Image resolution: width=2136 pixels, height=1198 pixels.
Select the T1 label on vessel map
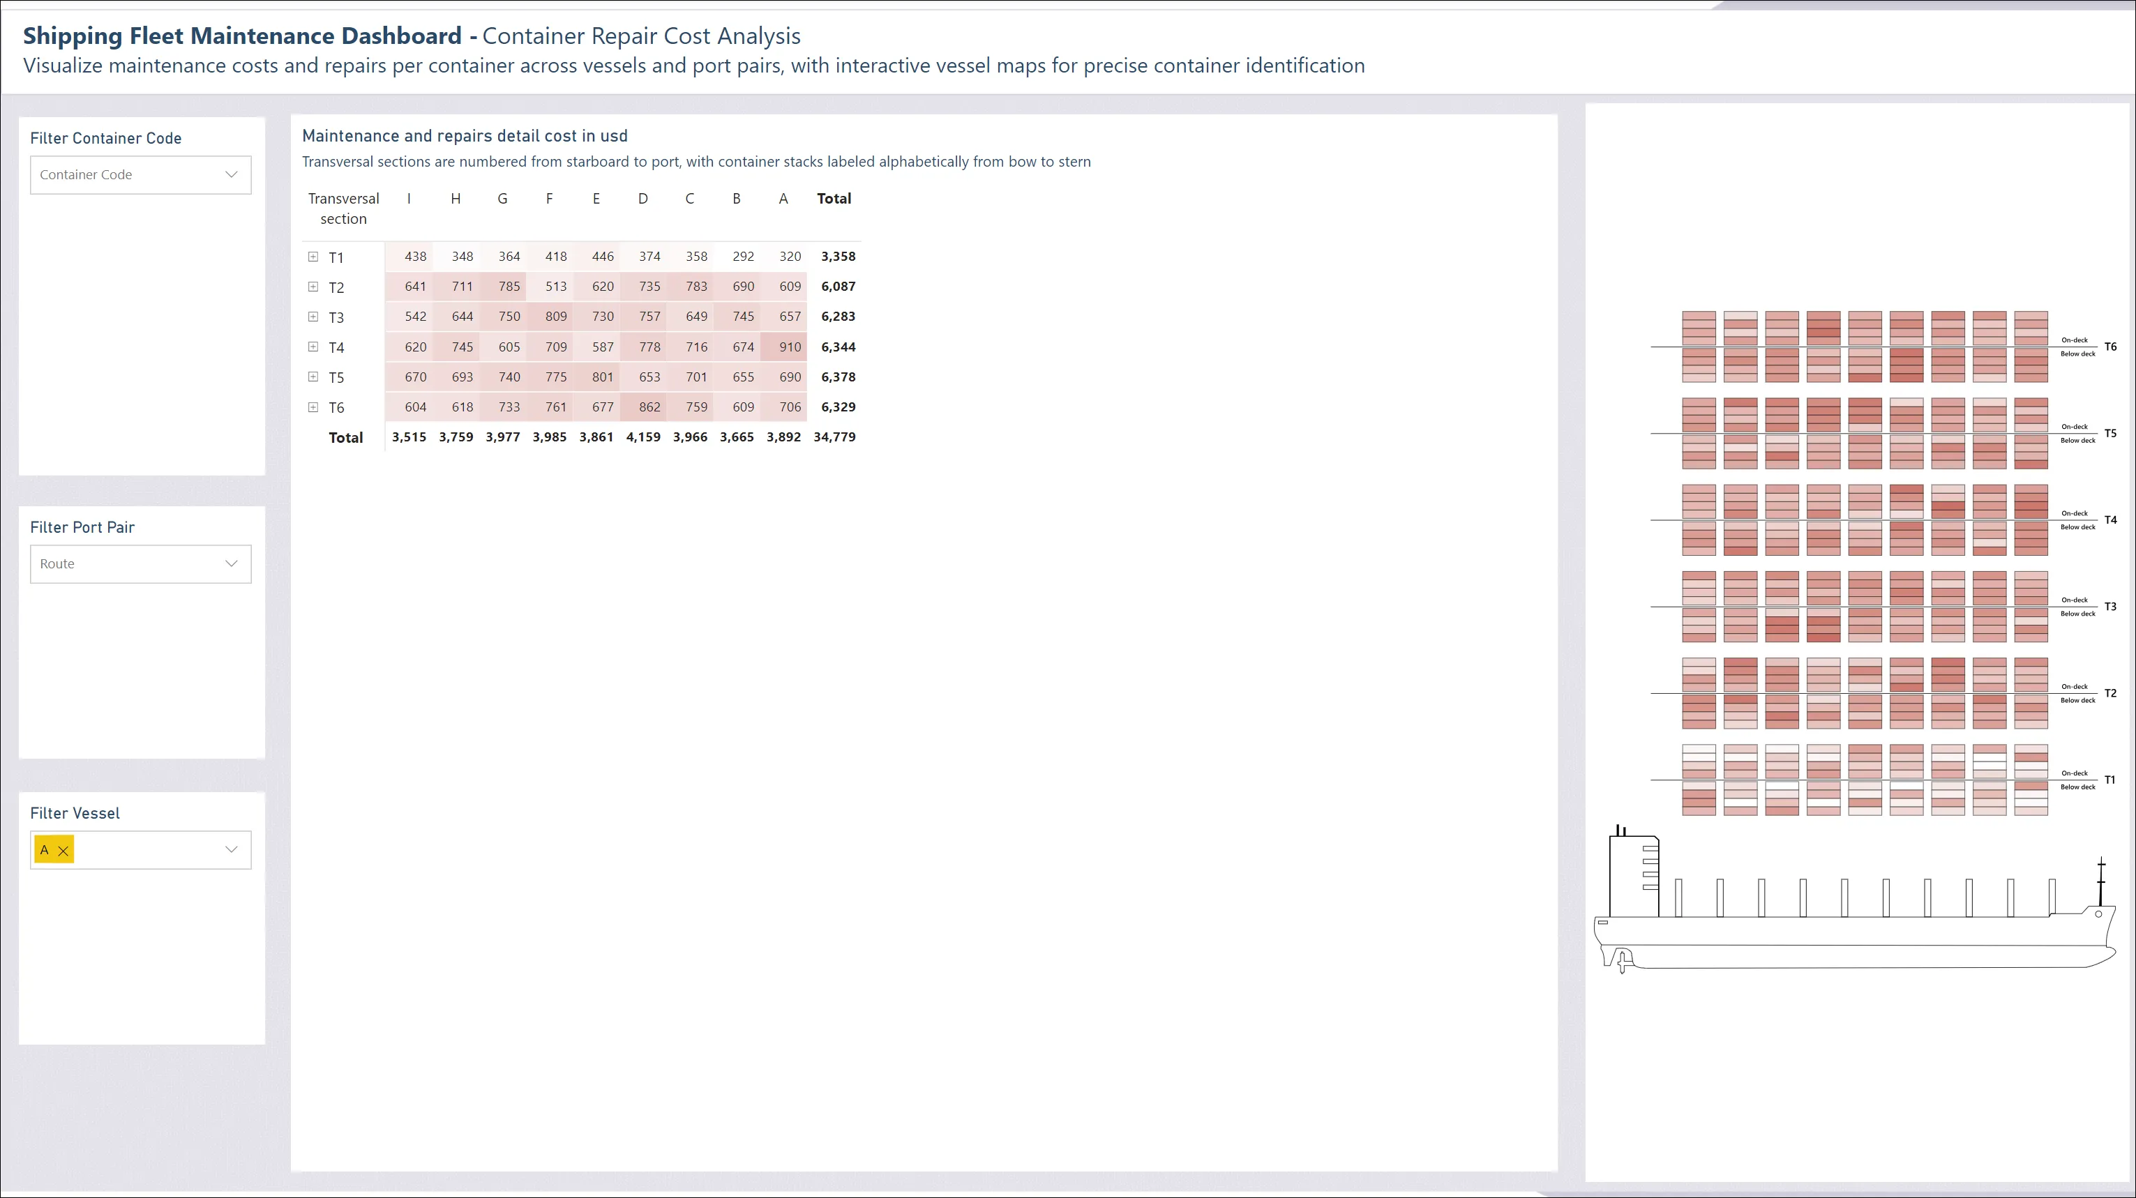(x=2110, y=780)
